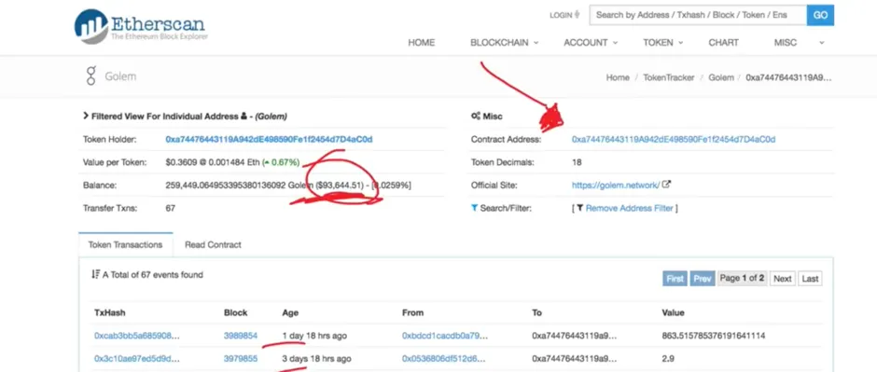Image resolution: width=877 pixels, height=372 pixels.
Task: Select the value 2.9 cell
Action: point(667,358)
